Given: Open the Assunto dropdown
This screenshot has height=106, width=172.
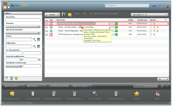Looking at the screenshot, I should click(x=23, y=26).
